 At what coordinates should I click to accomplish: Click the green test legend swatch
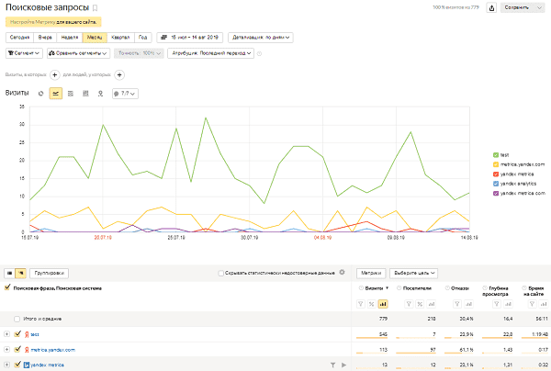[494, 154]
